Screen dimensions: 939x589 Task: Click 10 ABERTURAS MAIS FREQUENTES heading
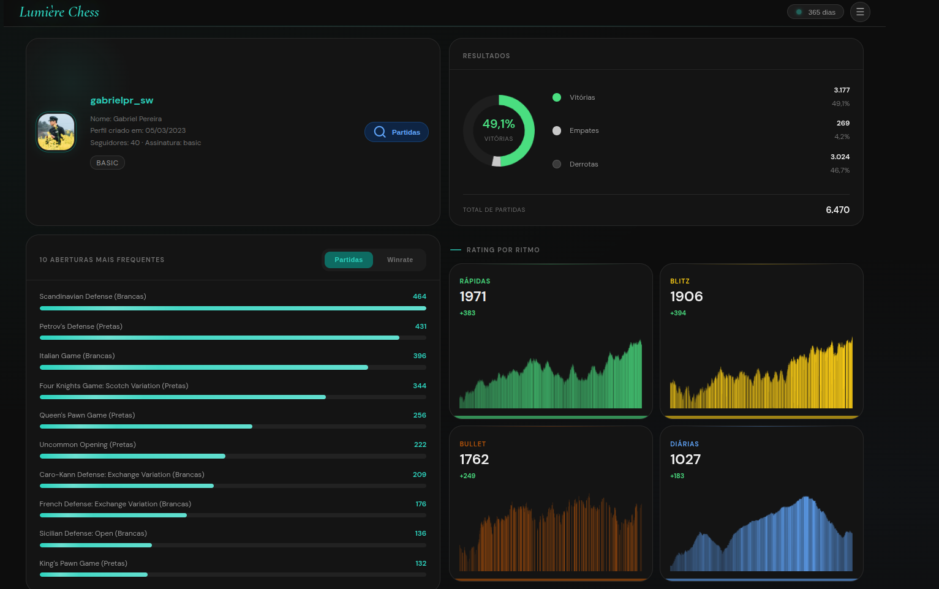(102, 260)
